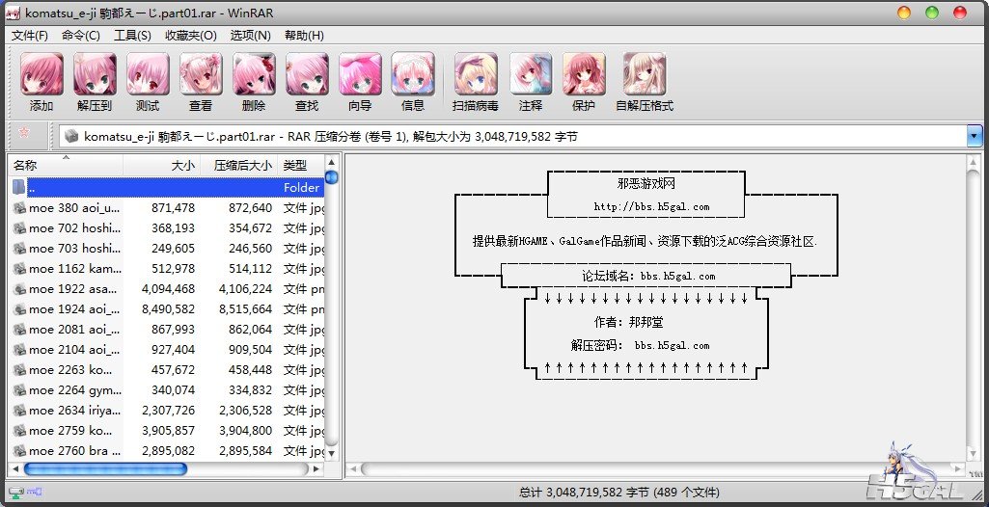The height and width of the screenshot is (507, 989).
Task: Click the file icon of moe 1922 asa...
Action: pos(19,289)
